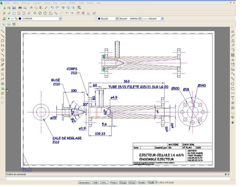Toggle COTATION layer on/off green dot

9,18
